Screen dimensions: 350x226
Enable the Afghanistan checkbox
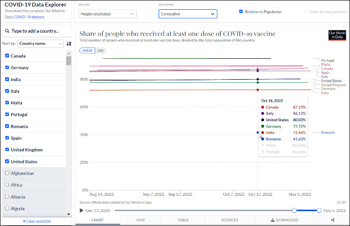tap(7, 173)
